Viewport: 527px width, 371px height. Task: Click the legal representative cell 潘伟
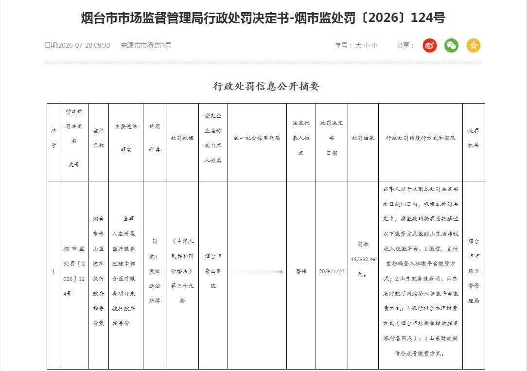click(301, 275)
